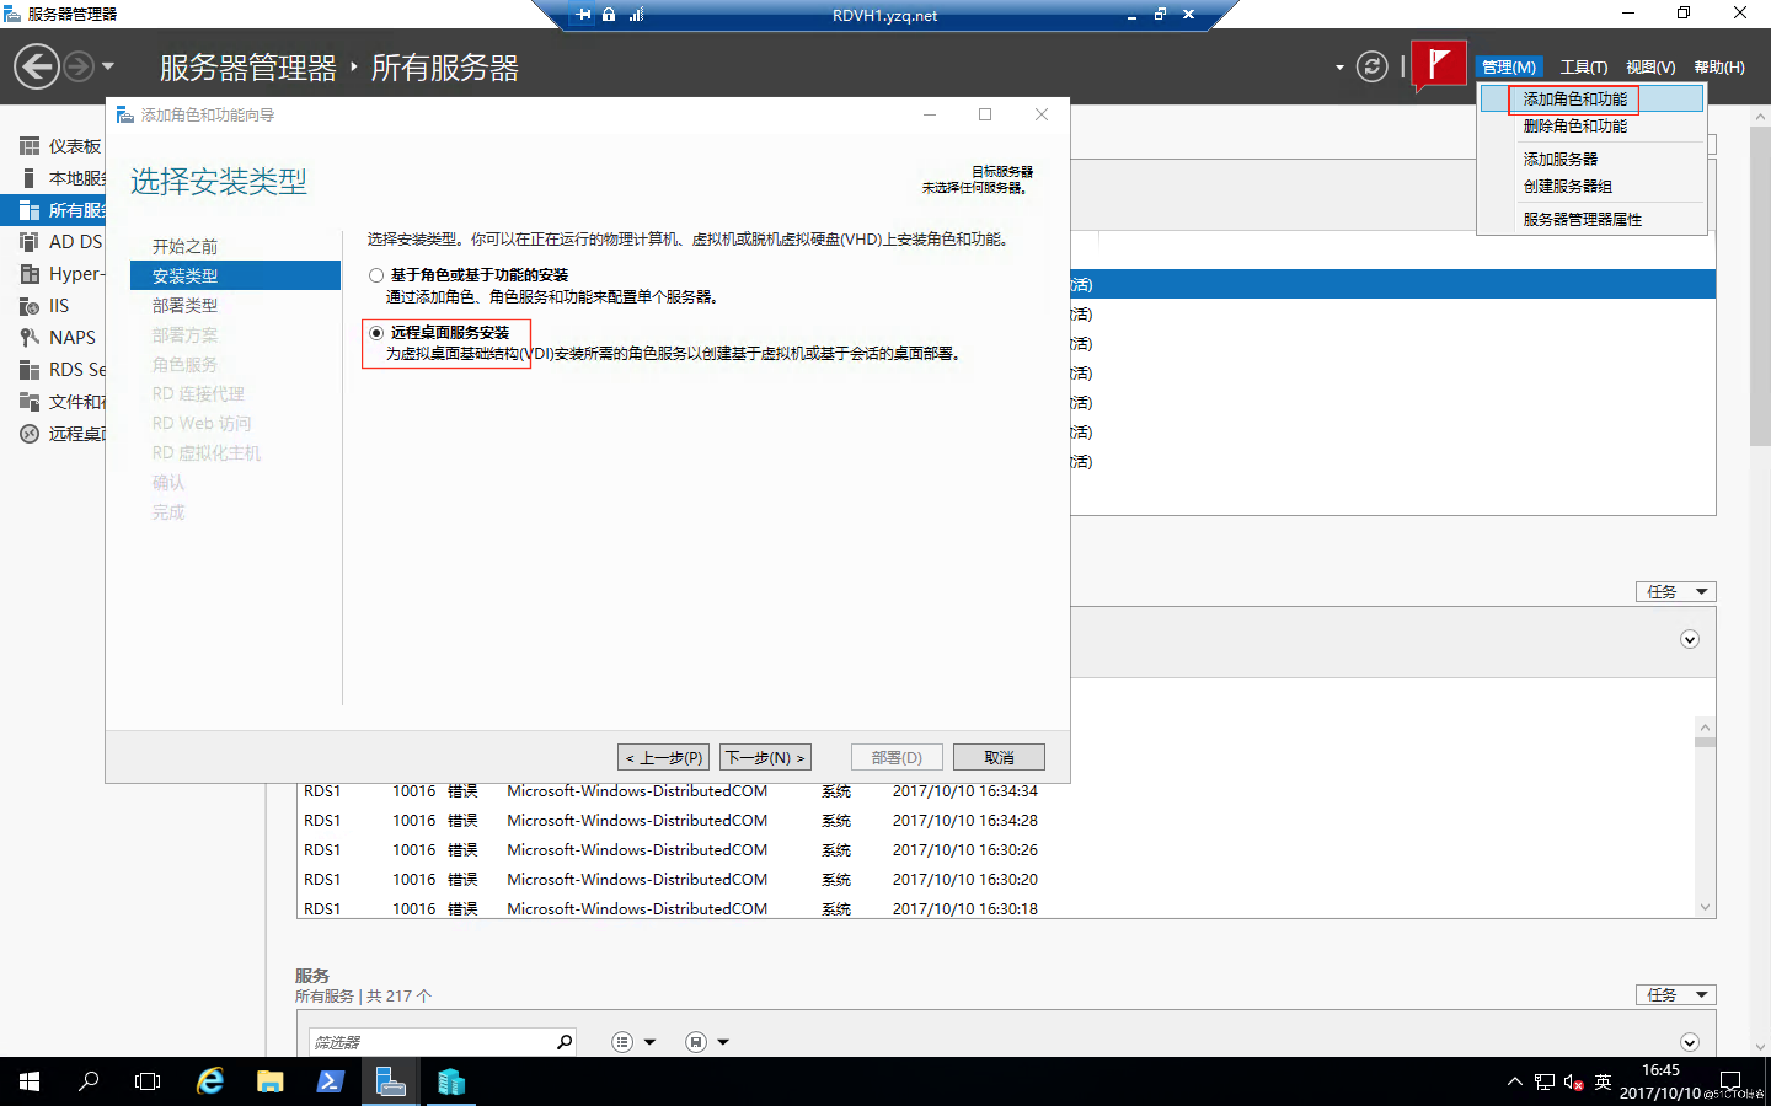This screenshot has height=1106, width=1771.
Task: Select event row dated 2017/10/10 16:34:28
Action: [x=996, y=820]
